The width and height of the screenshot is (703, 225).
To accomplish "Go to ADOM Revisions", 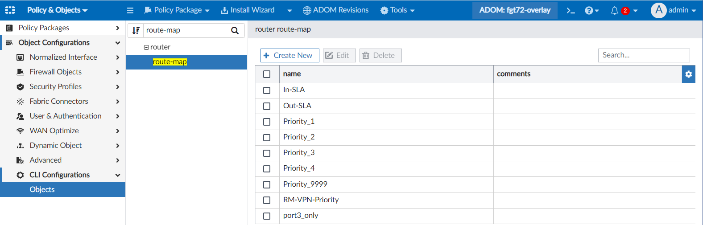I will 336,10.
